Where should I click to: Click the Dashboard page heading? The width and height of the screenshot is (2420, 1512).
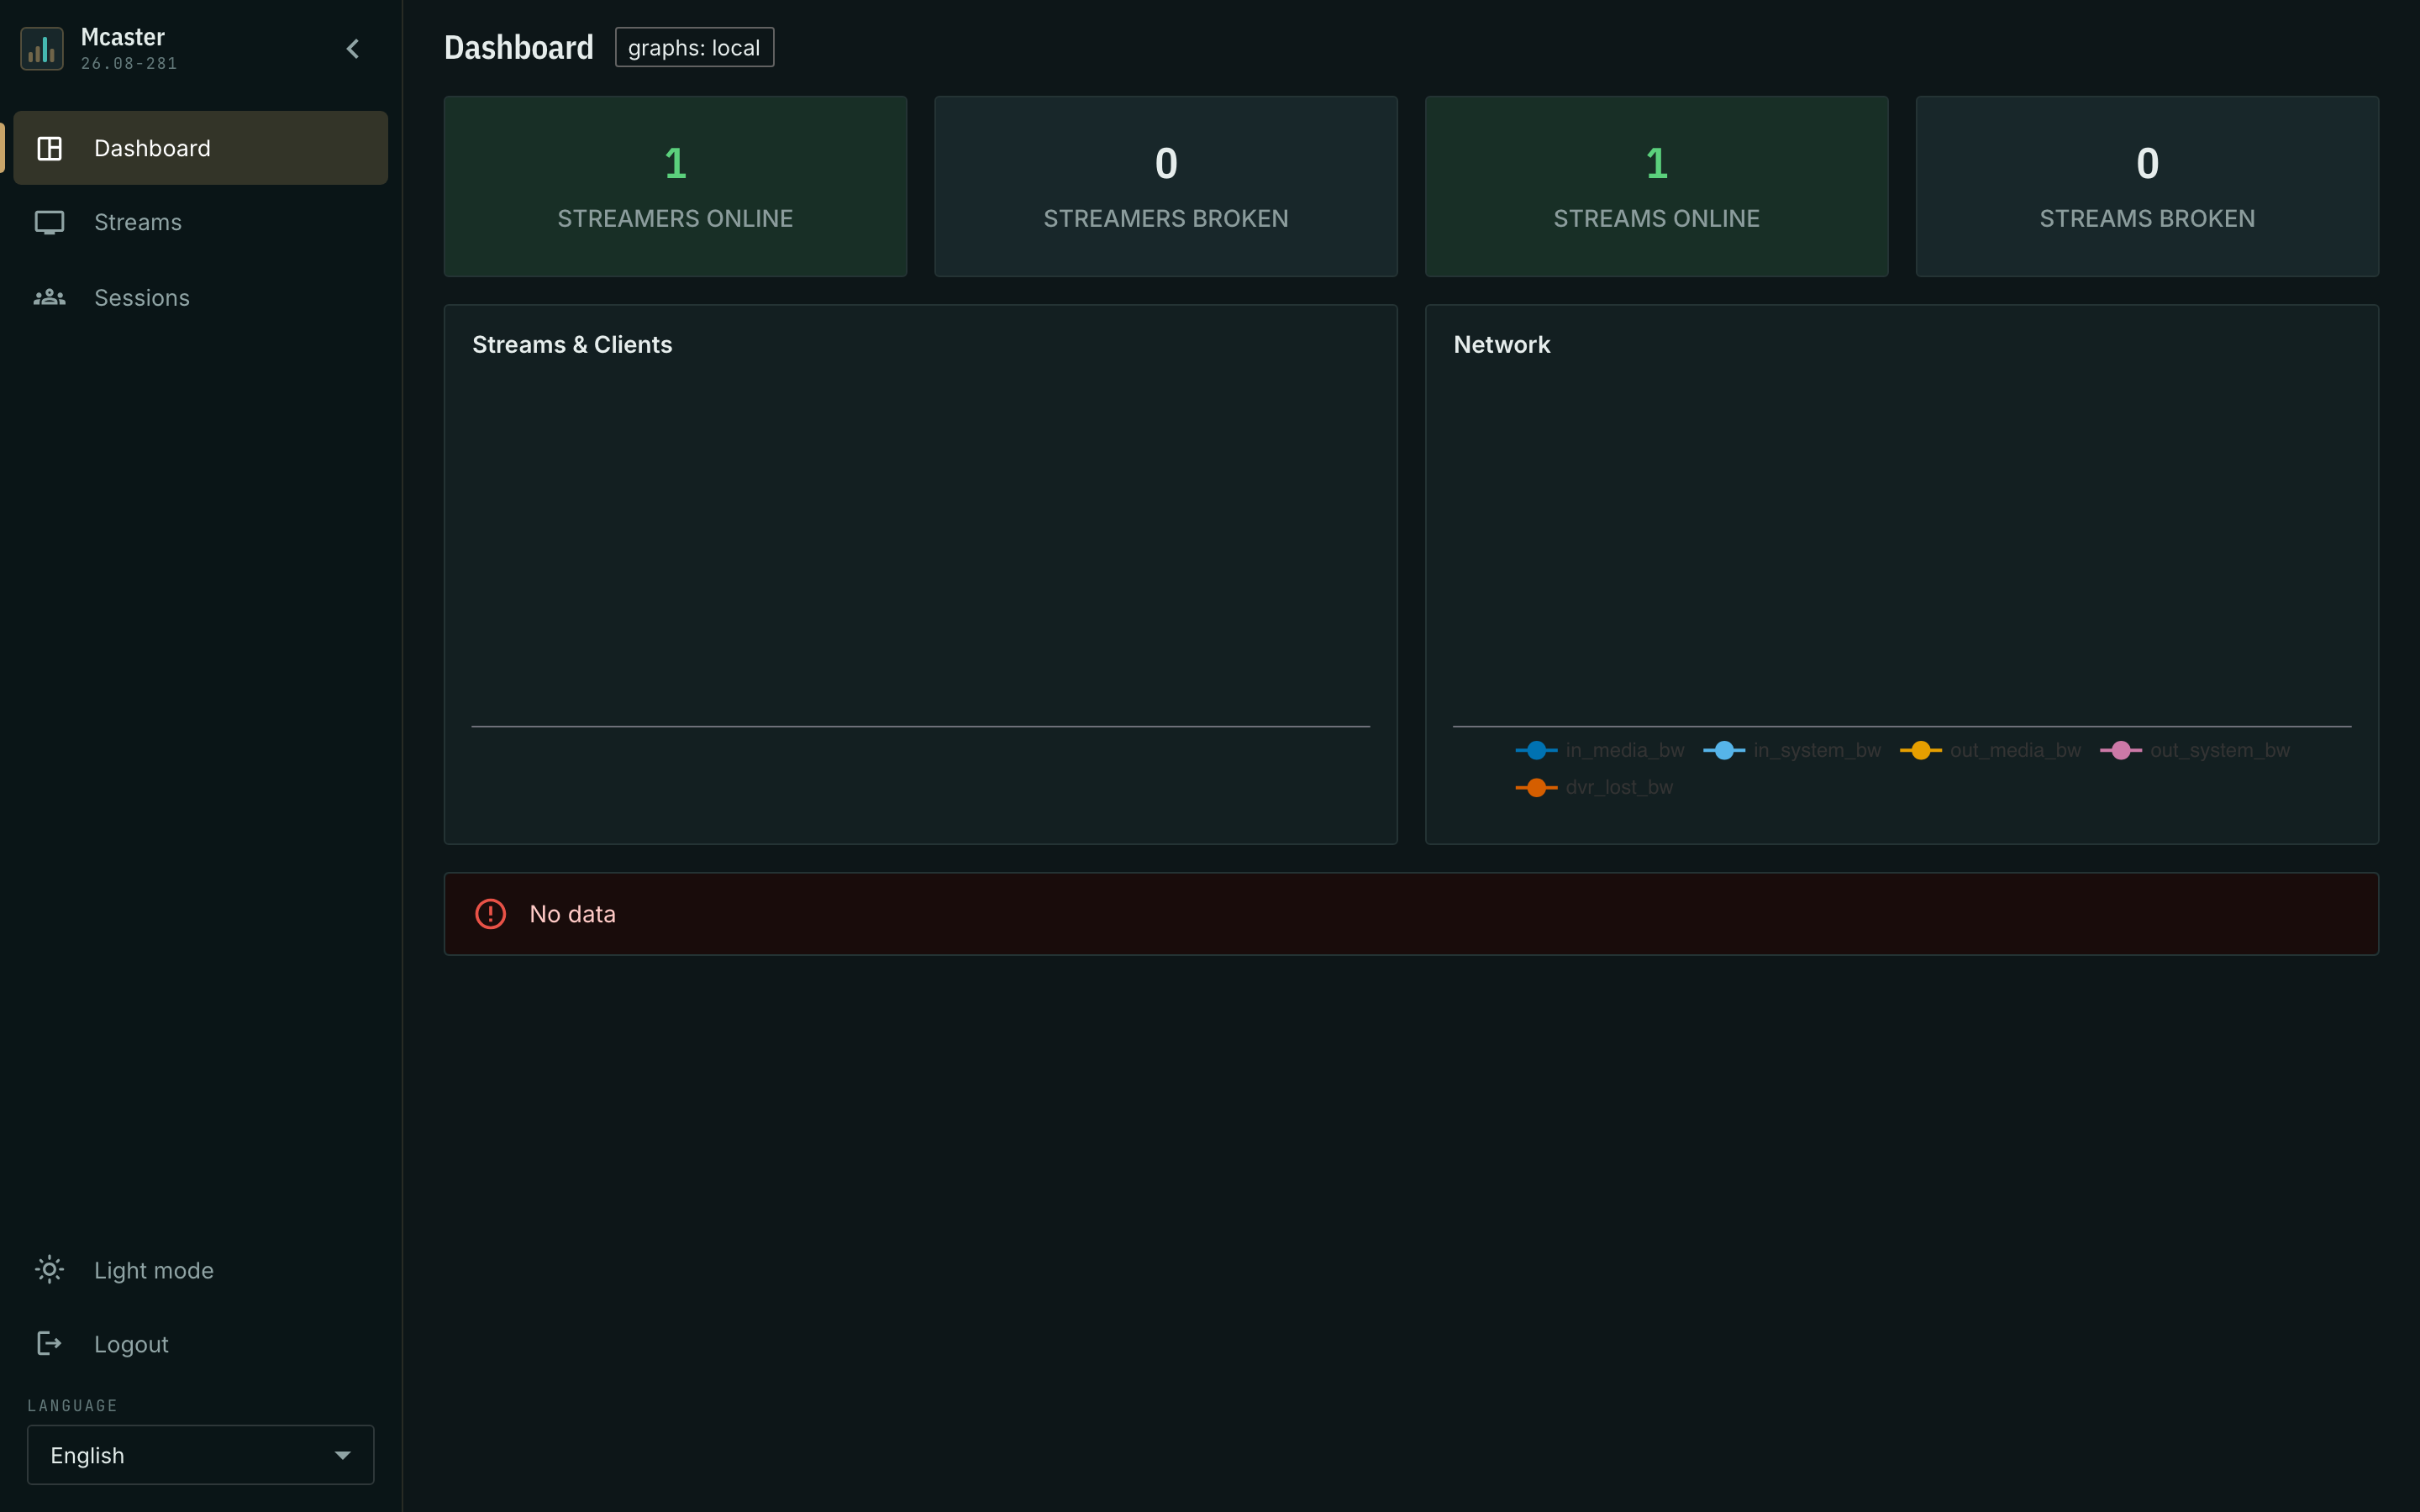(x=518, y=47)
